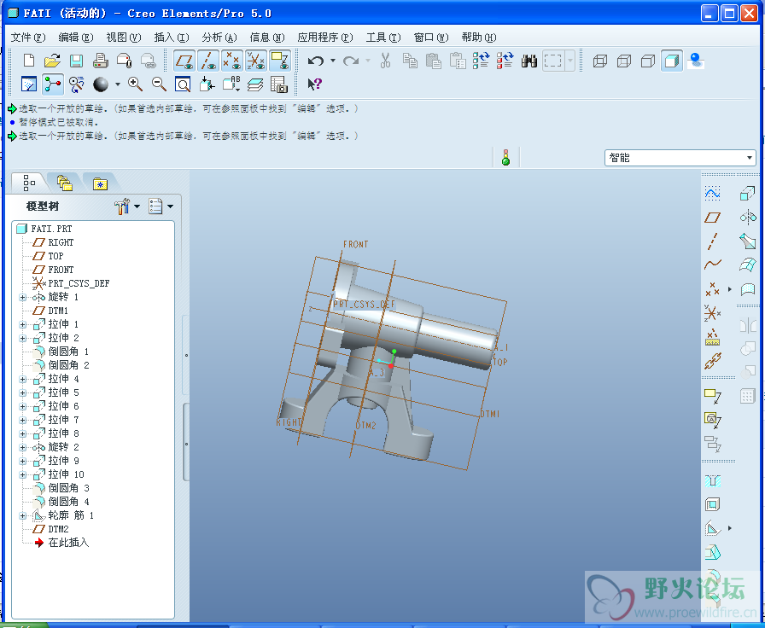Expand the 拉伸 1 feature
Image resolution: width=765 pixels, height=628 pixels.
(22, 324)
